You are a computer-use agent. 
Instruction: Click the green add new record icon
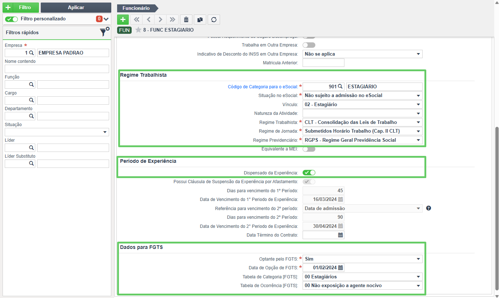(x=123, y=20)
